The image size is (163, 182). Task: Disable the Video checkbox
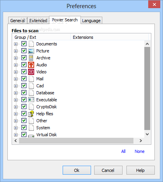[24, 72]
